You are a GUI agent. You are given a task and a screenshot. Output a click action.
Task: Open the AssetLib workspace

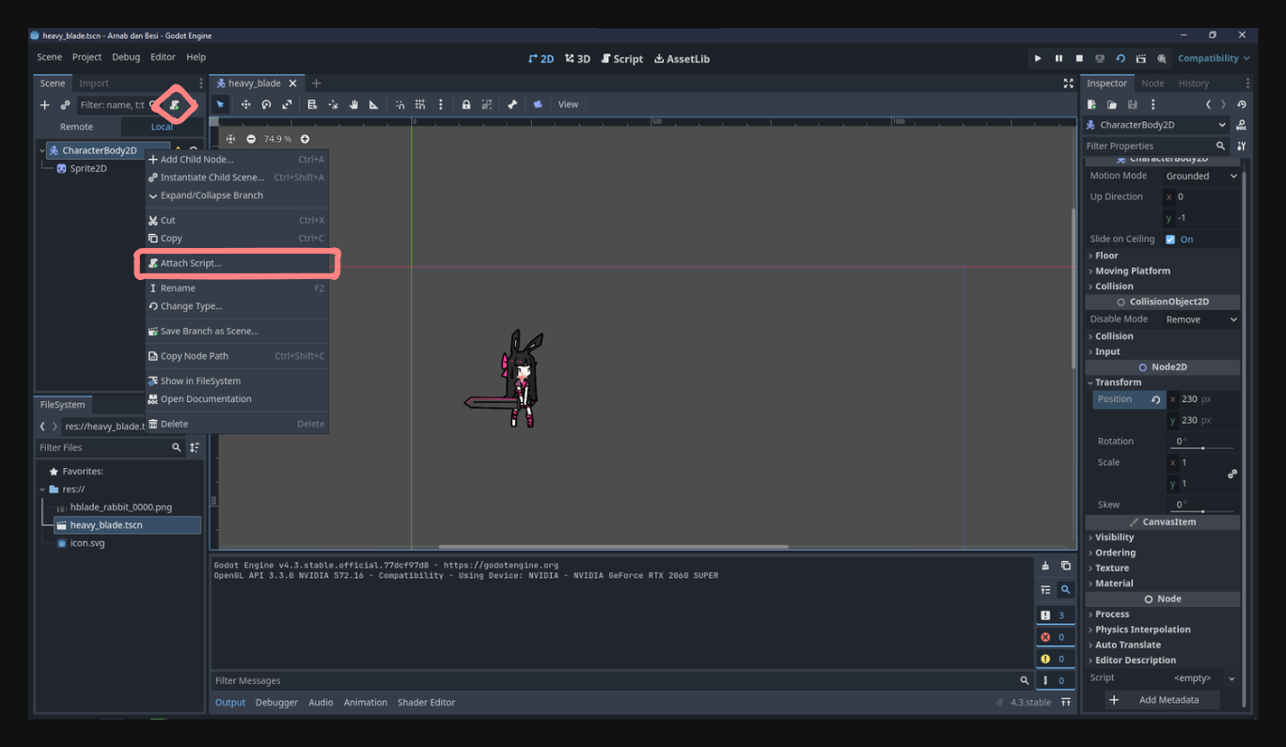point(682,58)
